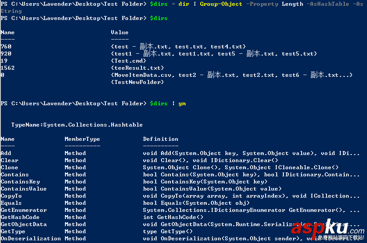Click the Value column header
The image size is (367, 243).
[120, 32]
